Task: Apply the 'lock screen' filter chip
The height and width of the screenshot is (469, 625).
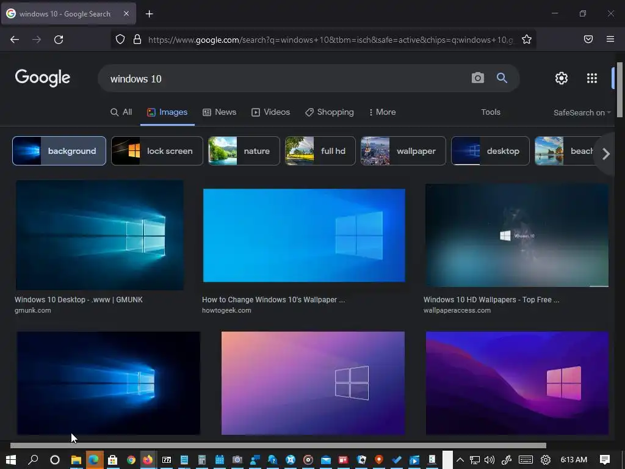Action: (157, 151)
